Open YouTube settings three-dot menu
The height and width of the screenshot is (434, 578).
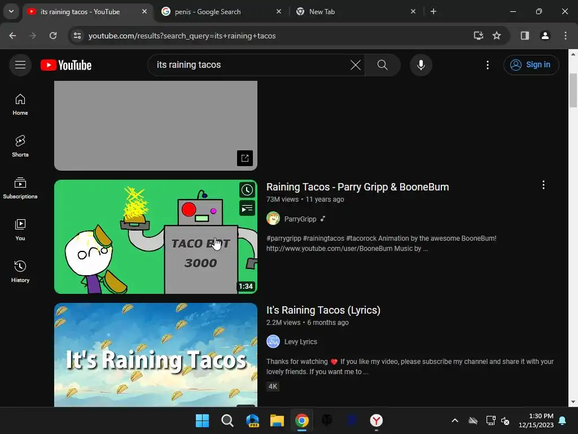[x=487, y=65]
